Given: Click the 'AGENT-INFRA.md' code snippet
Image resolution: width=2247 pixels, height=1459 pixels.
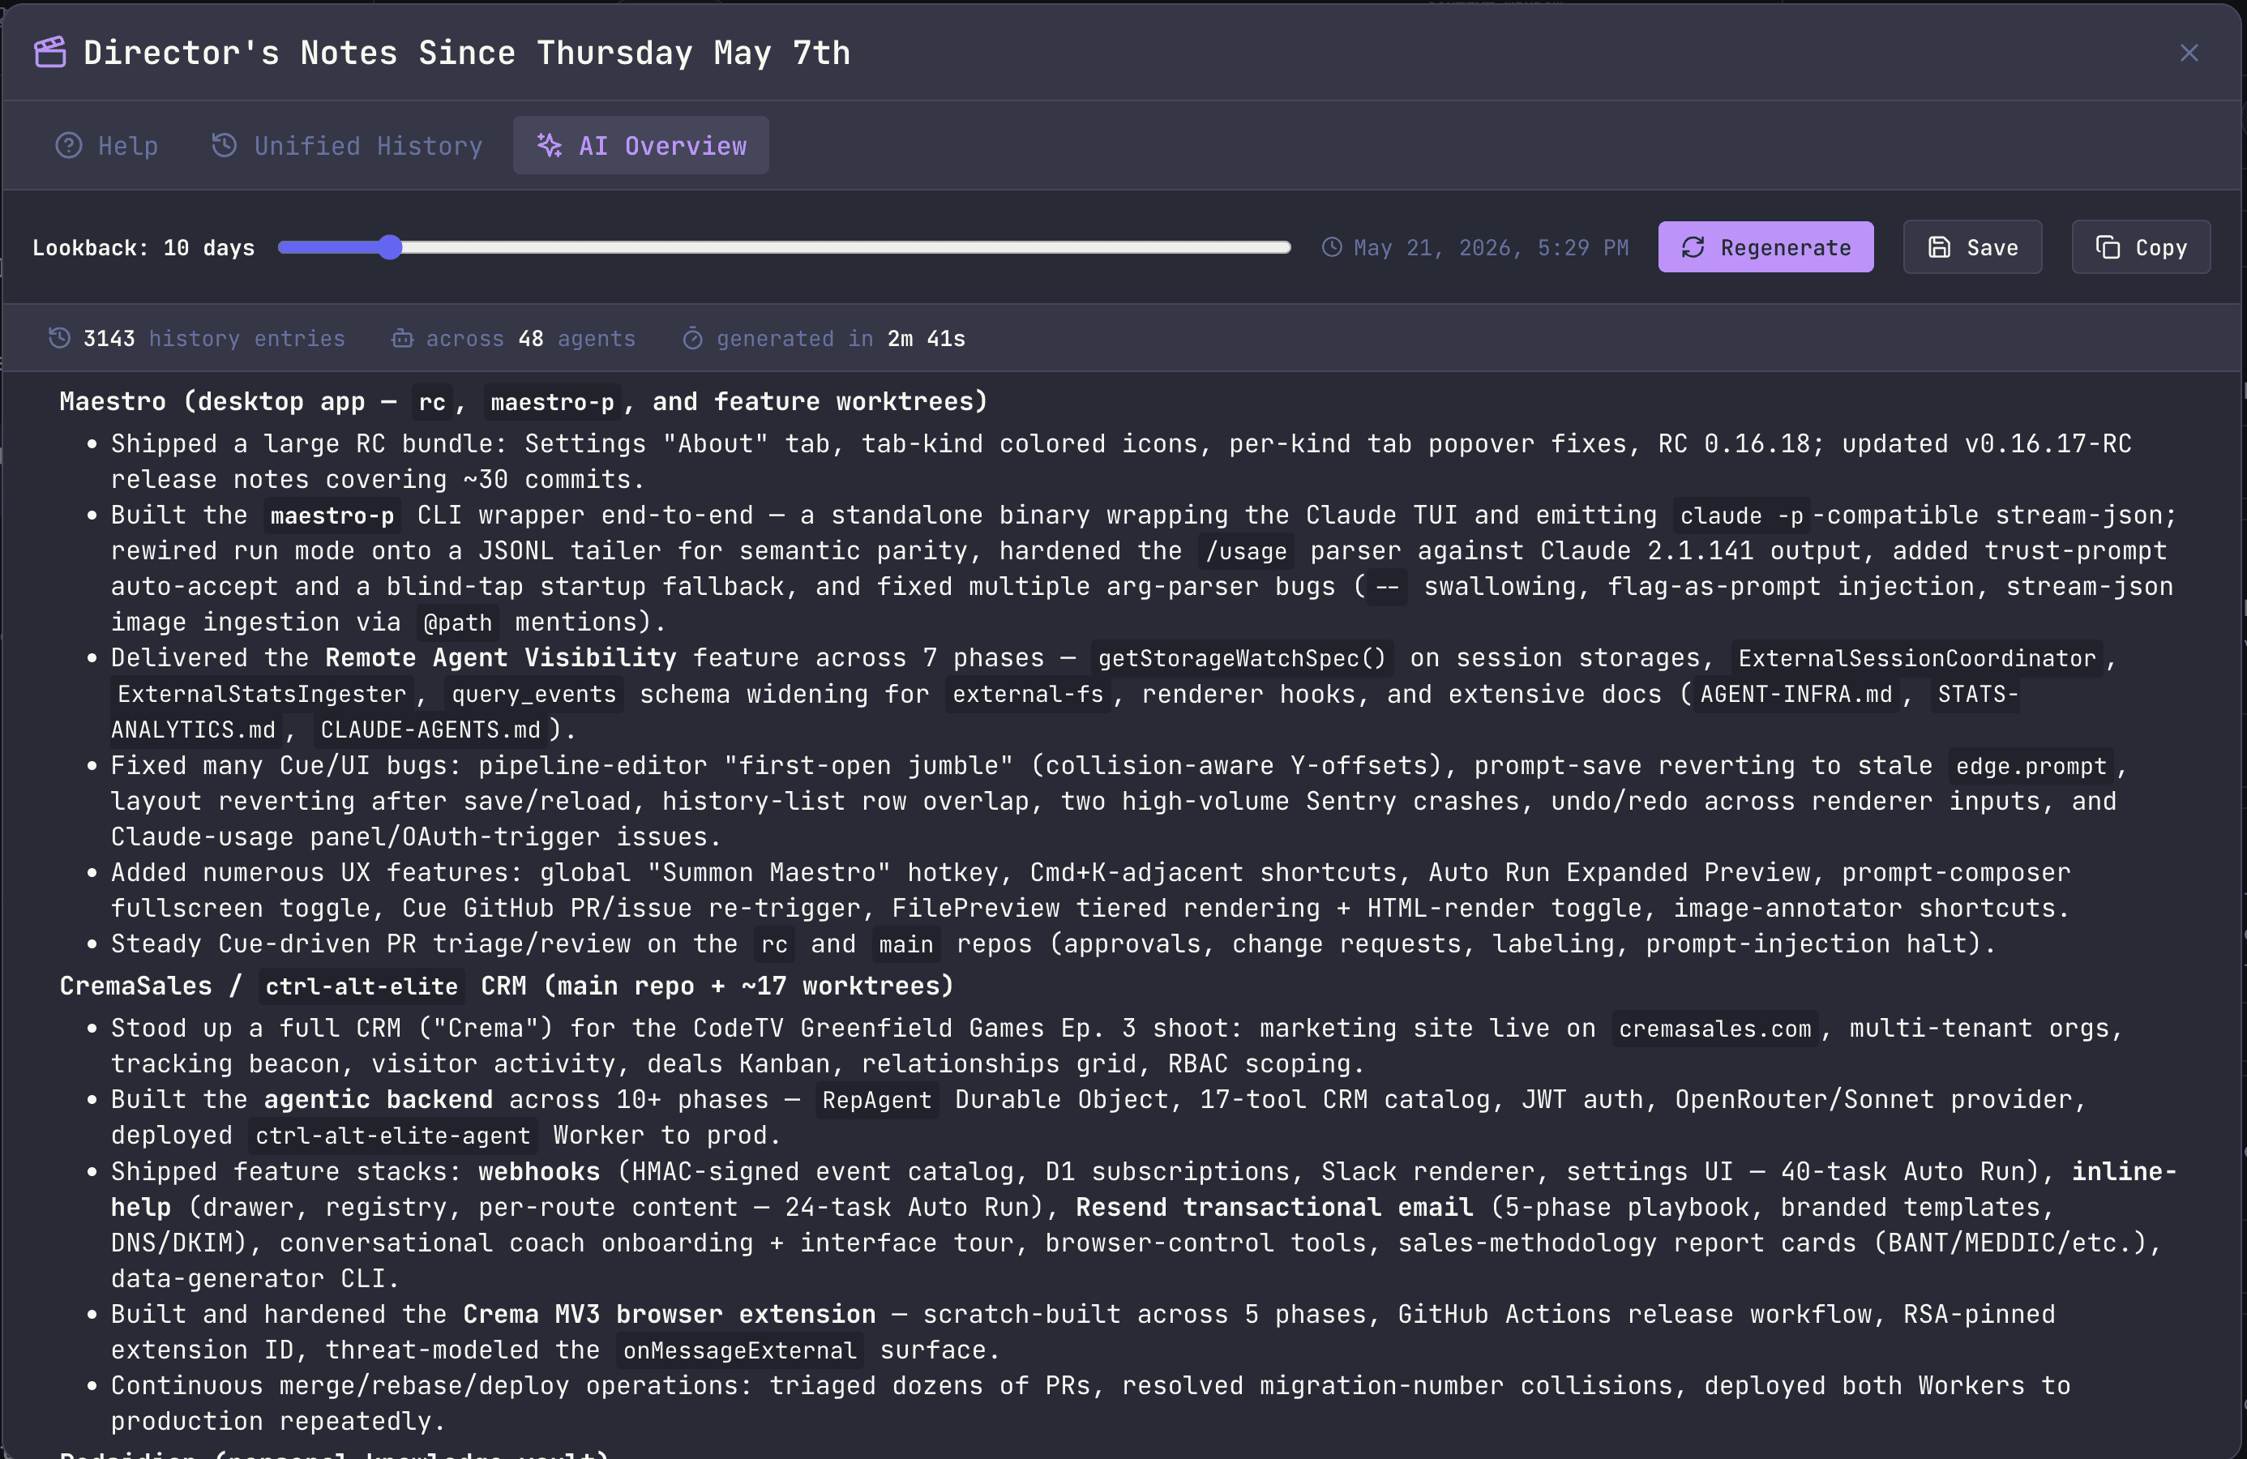Looking at the screenshot, I should coord(1795,694).
